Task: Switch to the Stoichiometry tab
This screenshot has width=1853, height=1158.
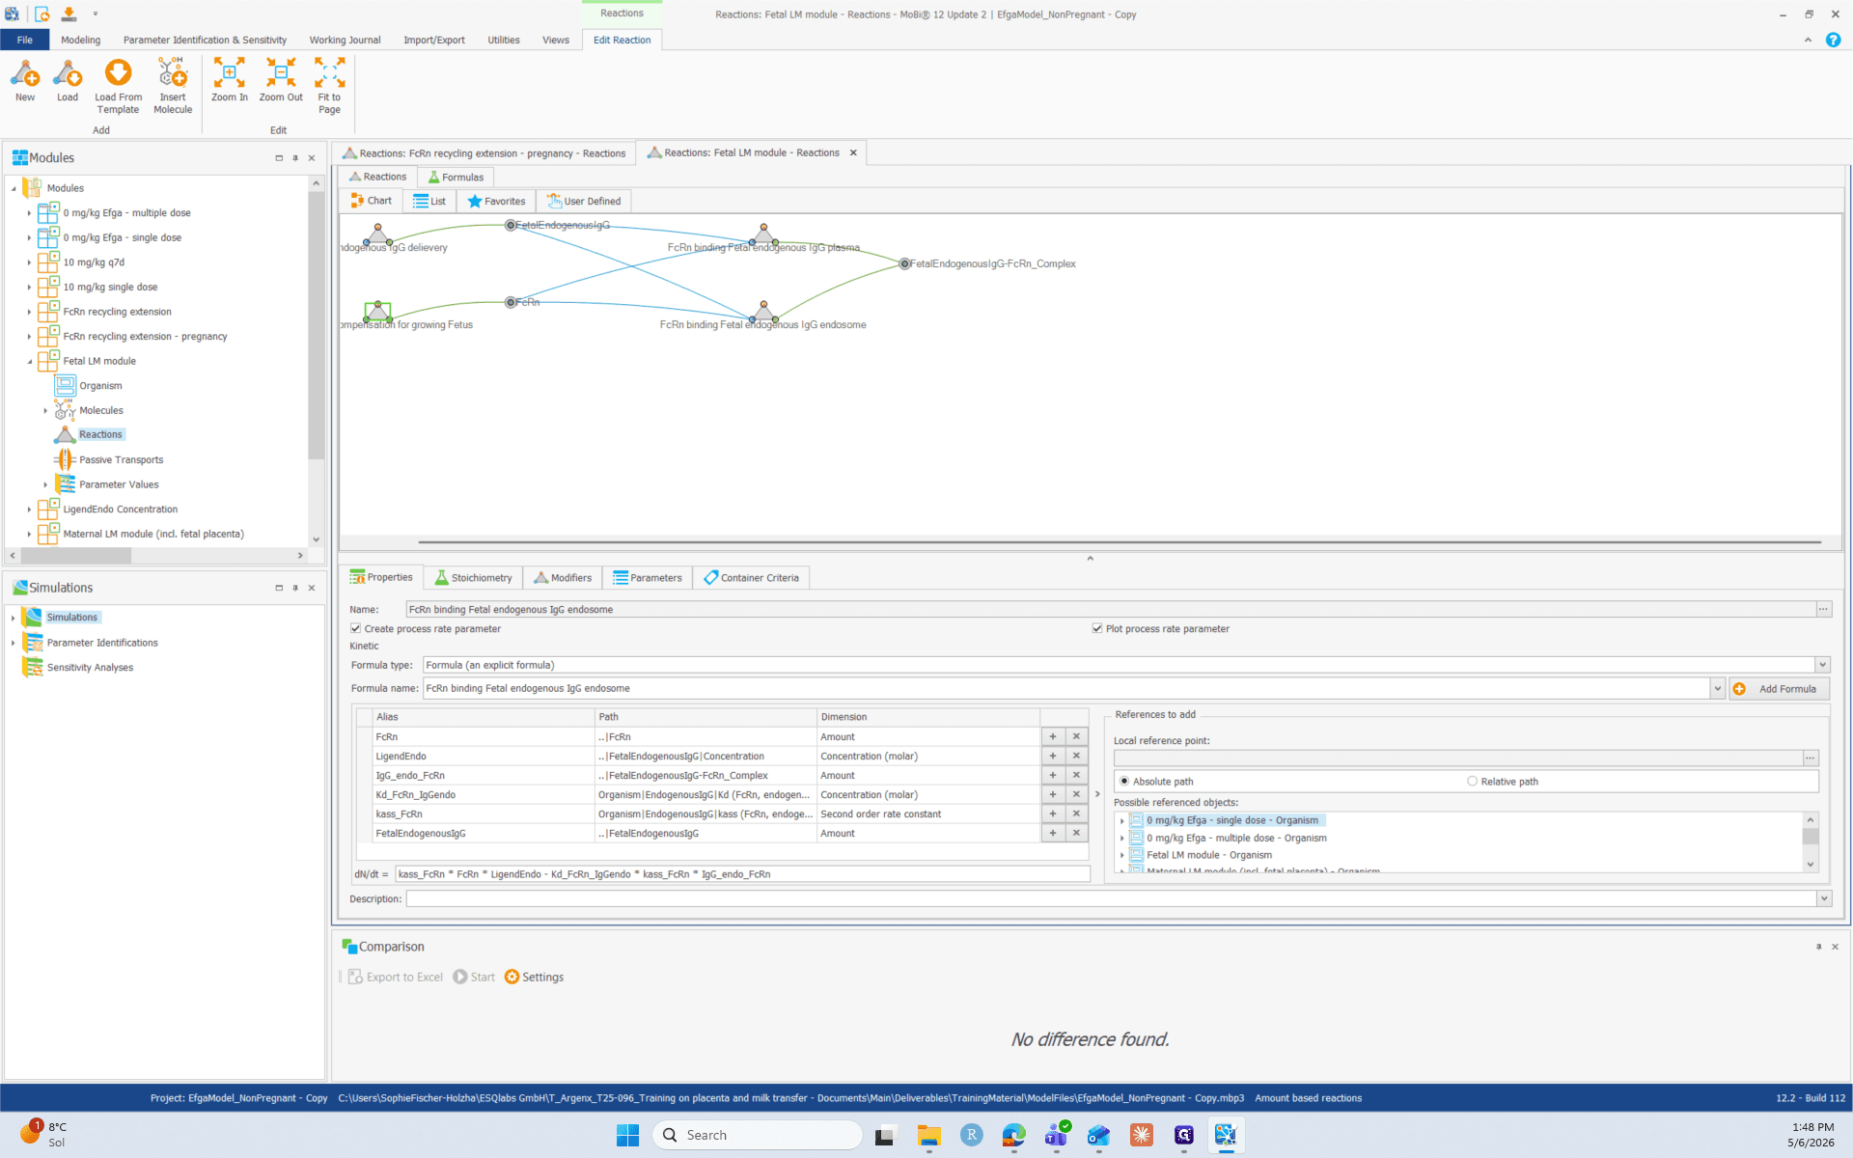Action: click(474, 577)
